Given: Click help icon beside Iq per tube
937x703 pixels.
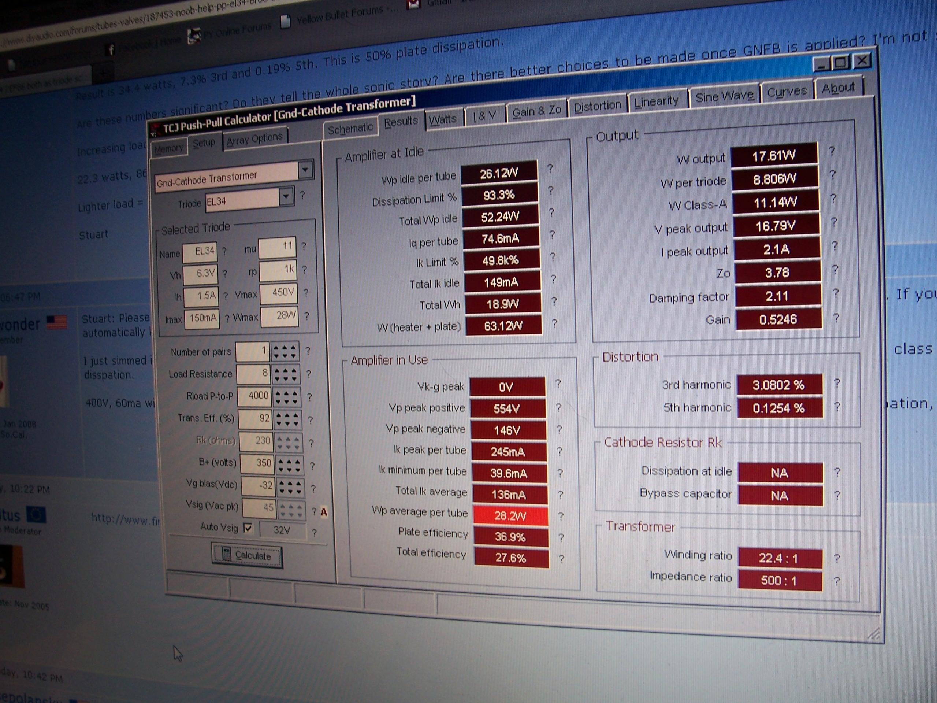Looking at the screenshot, I should (x=552, y=235).
